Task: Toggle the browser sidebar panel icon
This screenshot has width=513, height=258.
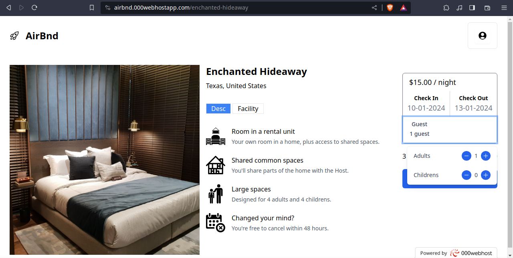Action: pyautogui.click(x=472, y=8)
